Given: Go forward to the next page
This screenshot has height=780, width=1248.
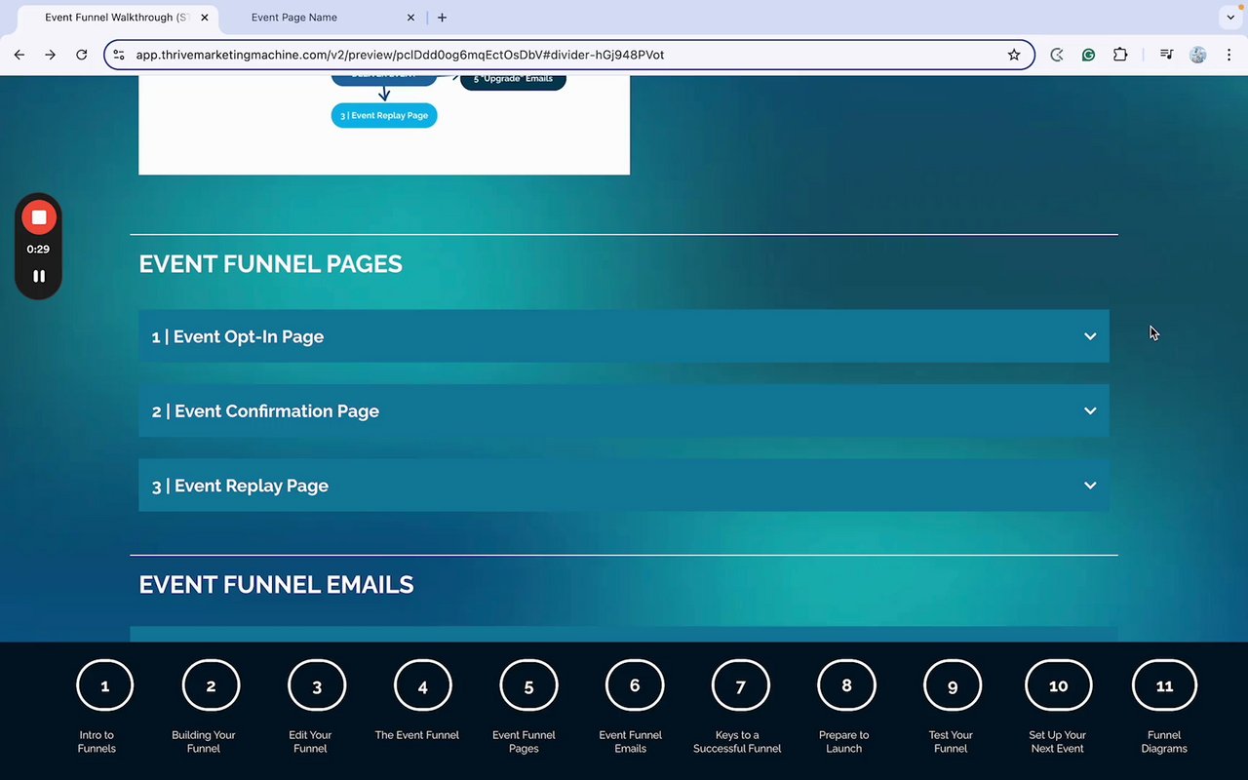Looking at the screenshot, I should [51, 55].
